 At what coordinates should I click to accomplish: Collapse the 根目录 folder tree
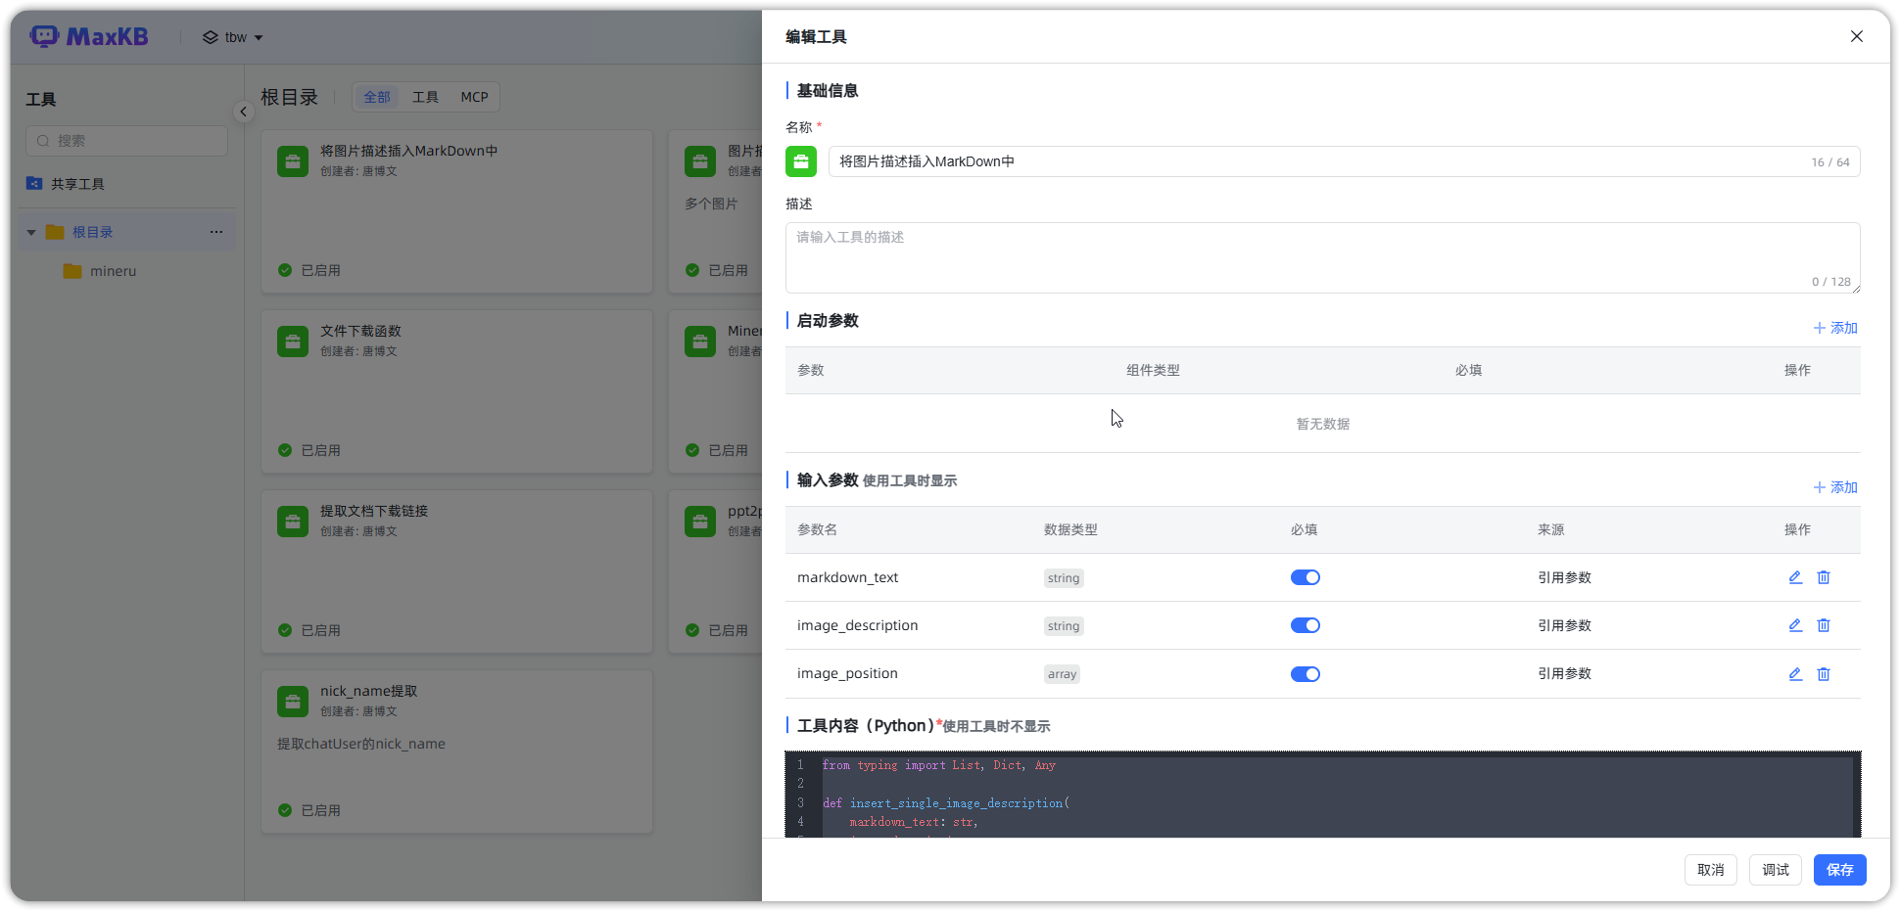pyautogui.click(x=31, y=233)
